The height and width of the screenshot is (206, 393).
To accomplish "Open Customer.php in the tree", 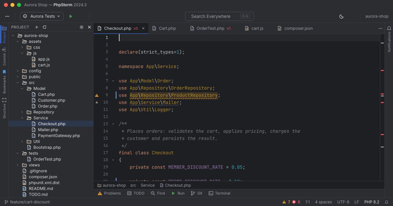I will tap(51, 100).
